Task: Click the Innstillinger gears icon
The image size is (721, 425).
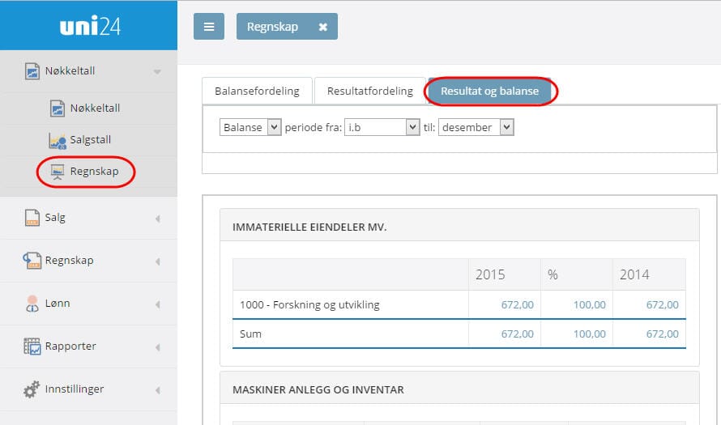Action: 32,389
